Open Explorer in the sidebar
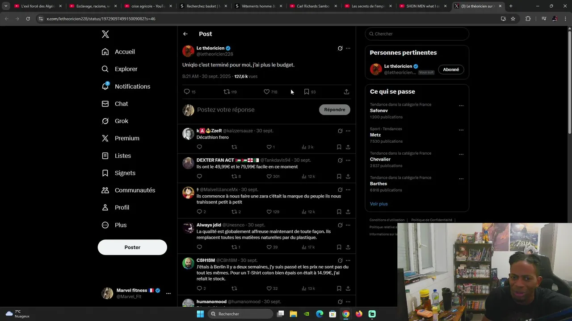 [x=120, y=69]
